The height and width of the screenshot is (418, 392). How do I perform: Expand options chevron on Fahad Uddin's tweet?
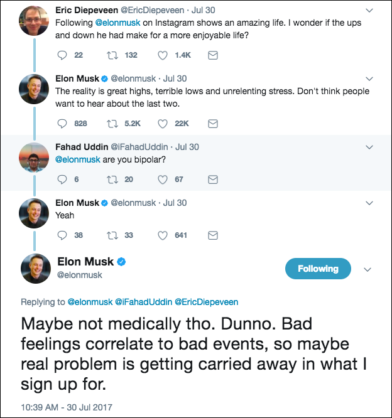click(x=369, y=147)
